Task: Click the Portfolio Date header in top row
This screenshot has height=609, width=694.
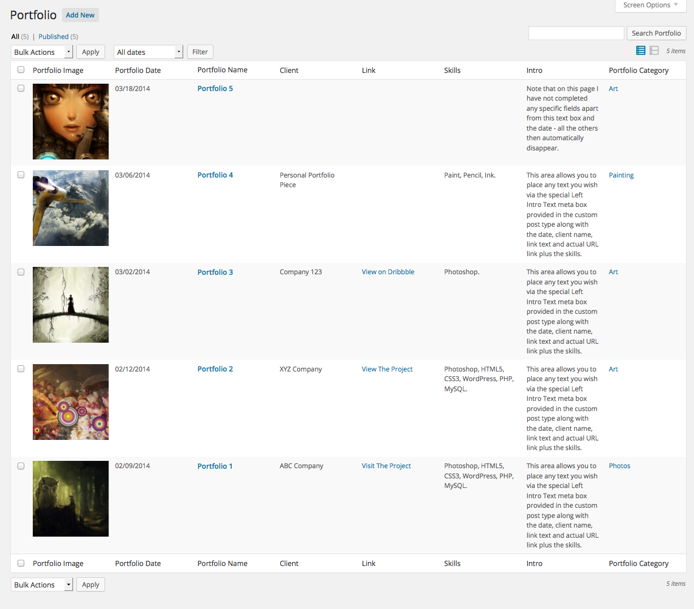Action: 138,71
